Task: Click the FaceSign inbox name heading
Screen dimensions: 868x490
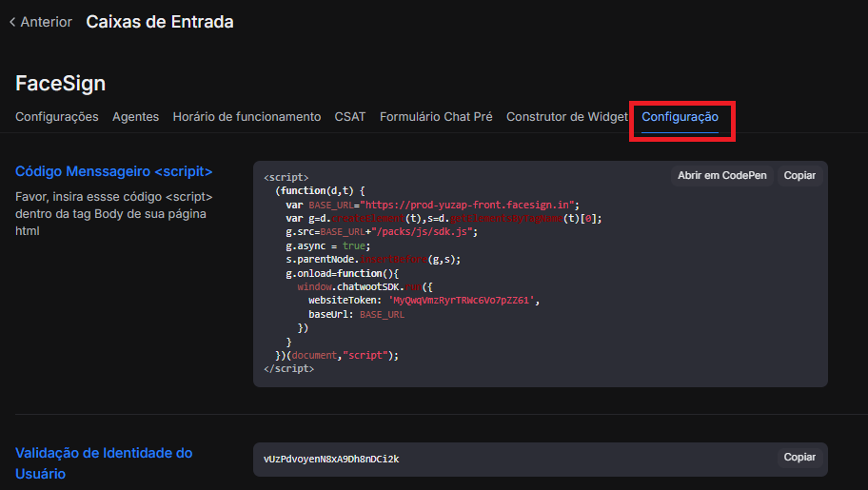Action: click(60, 83)
